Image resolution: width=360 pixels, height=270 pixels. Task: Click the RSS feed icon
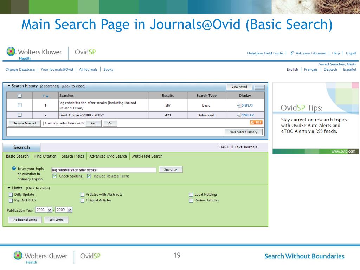coord(256,122)
